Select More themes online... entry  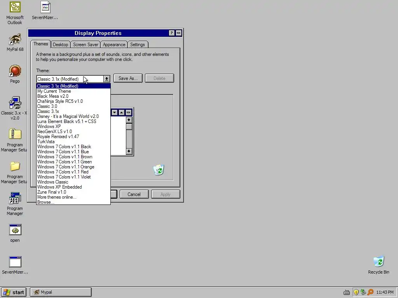coord(73,197)
